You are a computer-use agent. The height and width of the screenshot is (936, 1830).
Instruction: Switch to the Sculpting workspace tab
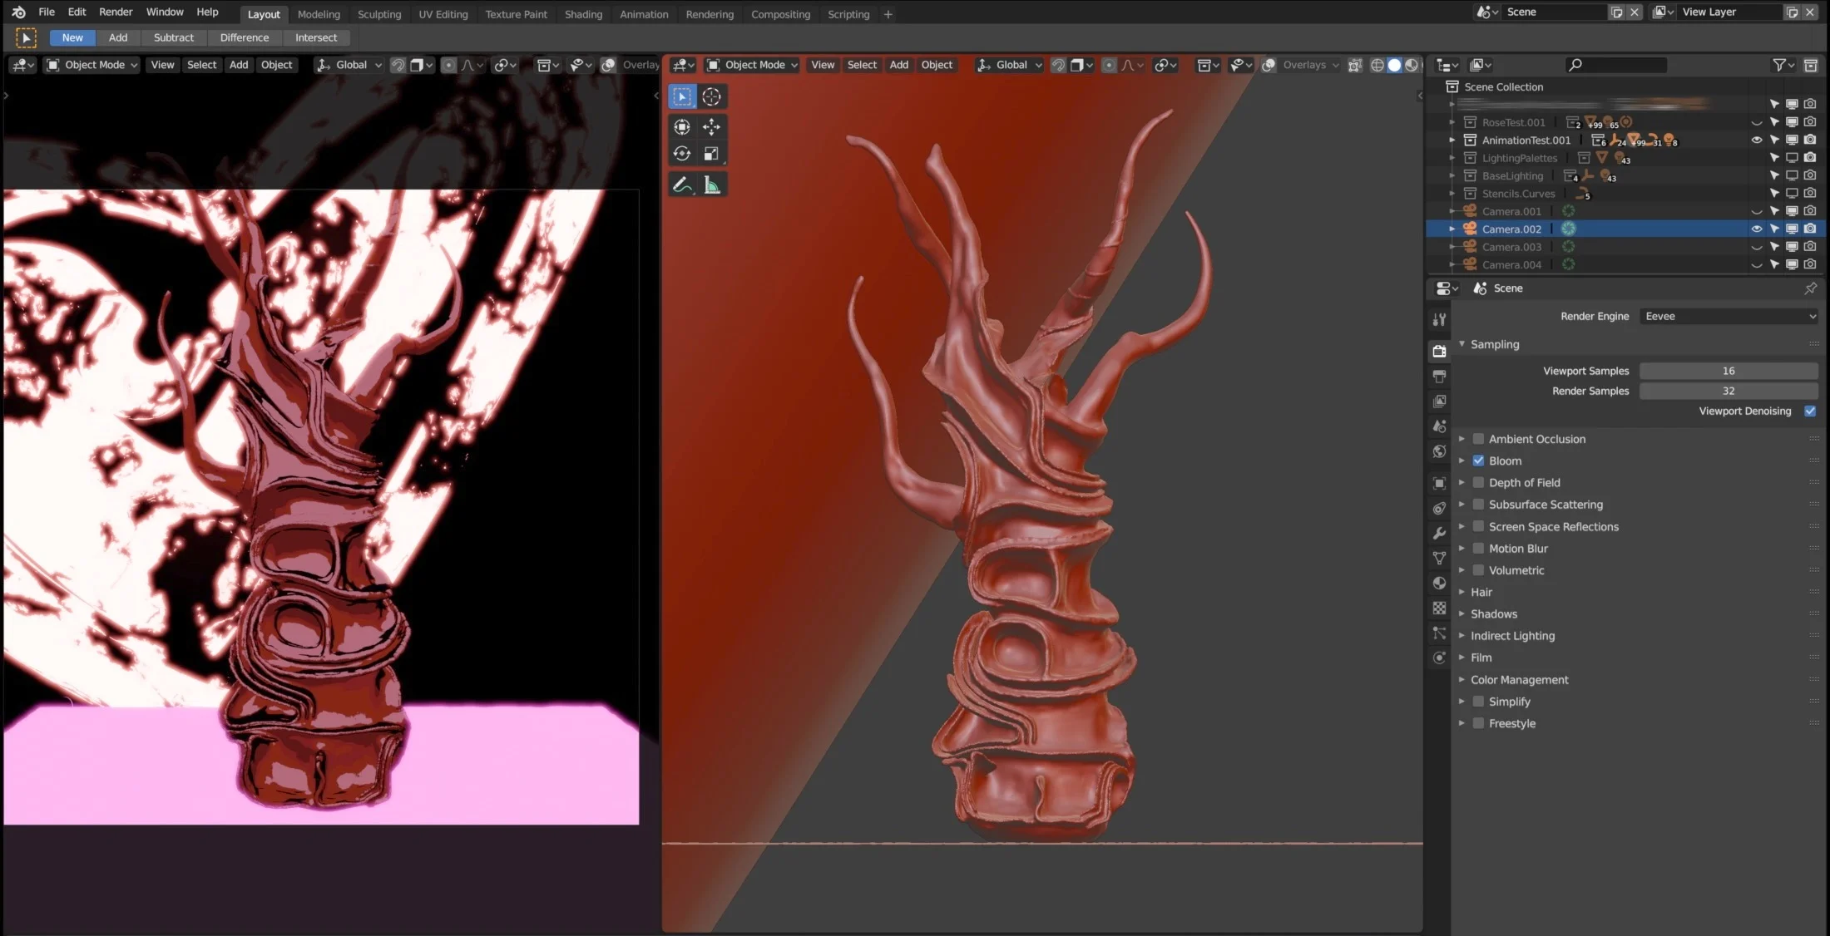(378, 14)
